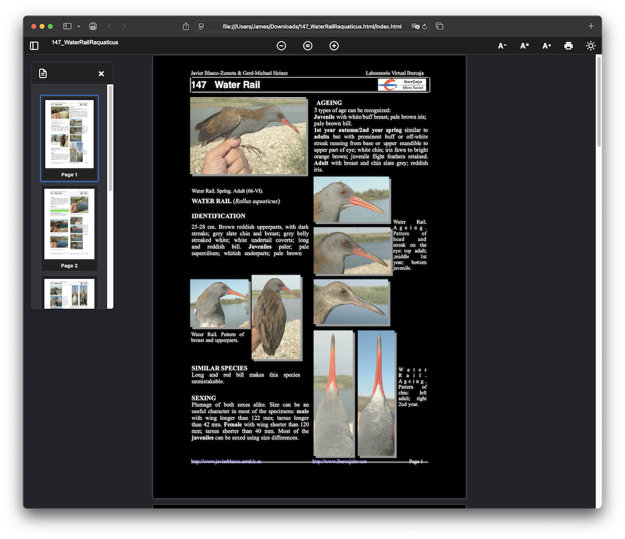
Task: Close the page thumbnails panel
Action: 101,74
